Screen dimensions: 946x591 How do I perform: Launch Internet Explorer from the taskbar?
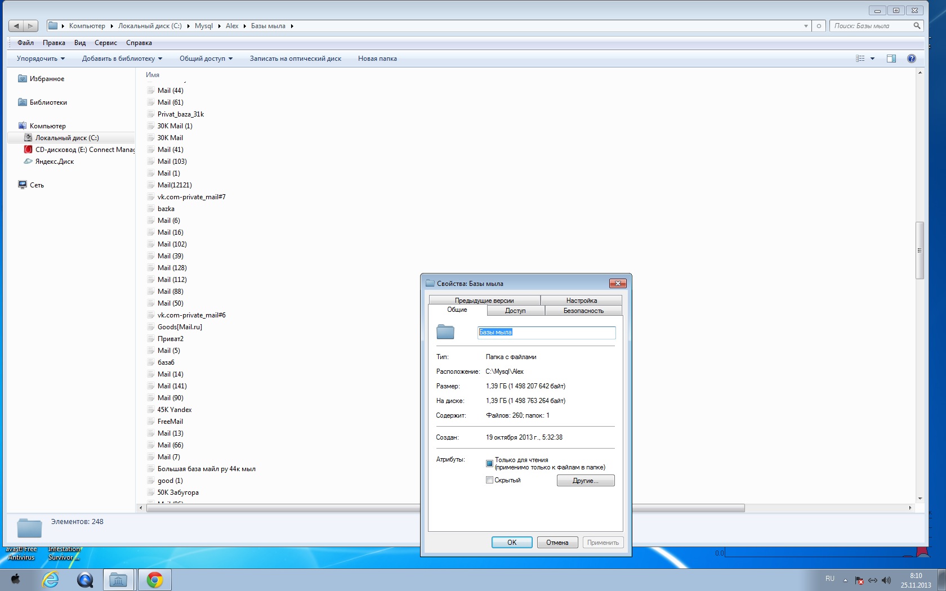pyautogui.click(x=51, y=580)
